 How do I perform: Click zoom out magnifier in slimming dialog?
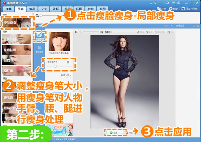click(76, 32)
